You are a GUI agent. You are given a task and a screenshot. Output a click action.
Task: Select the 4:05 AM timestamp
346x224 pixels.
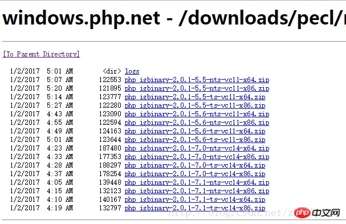(x=60, y=182)
